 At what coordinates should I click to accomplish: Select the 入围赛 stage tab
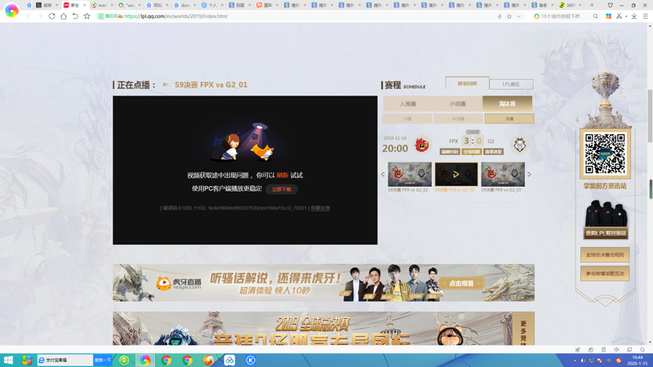click(x=407, y=104)
